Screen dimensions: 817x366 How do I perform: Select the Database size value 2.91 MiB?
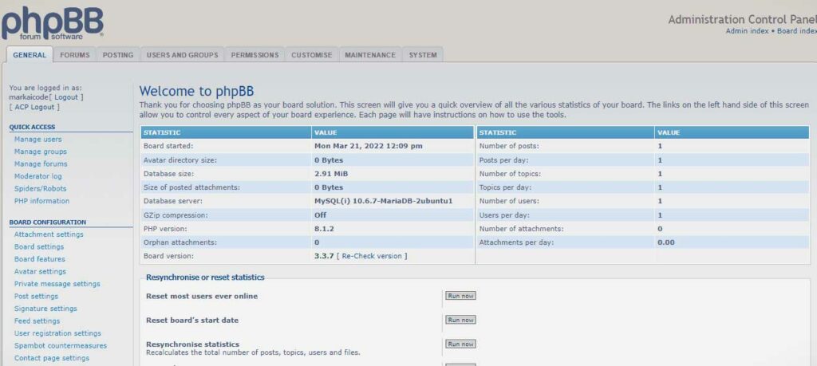pyautogui.click(x=331, y=174)
